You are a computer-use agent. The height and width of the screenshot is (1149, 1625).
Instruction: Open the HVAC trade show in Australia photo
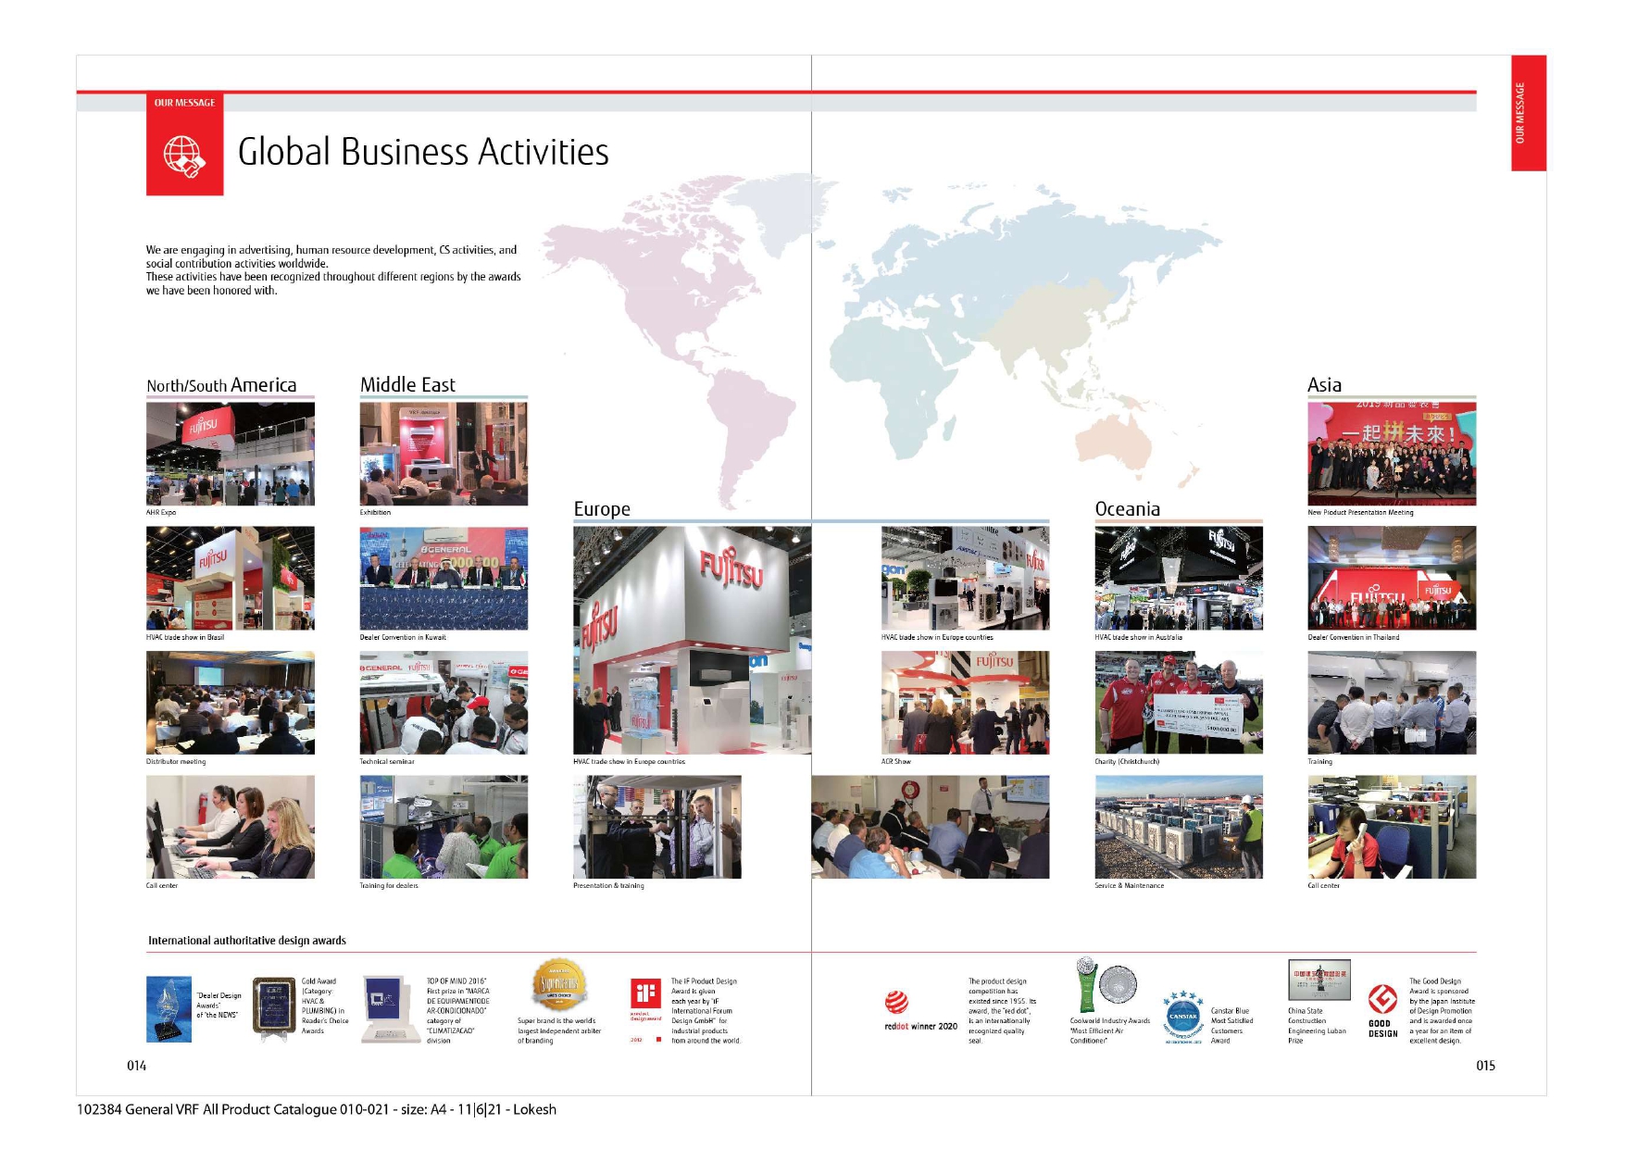point(1179,578)
